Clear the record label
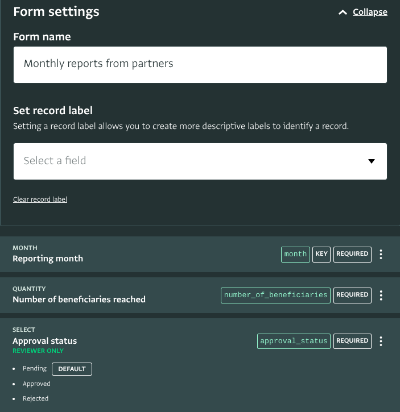This screenshot has height=412, width=400. (40, 199)
